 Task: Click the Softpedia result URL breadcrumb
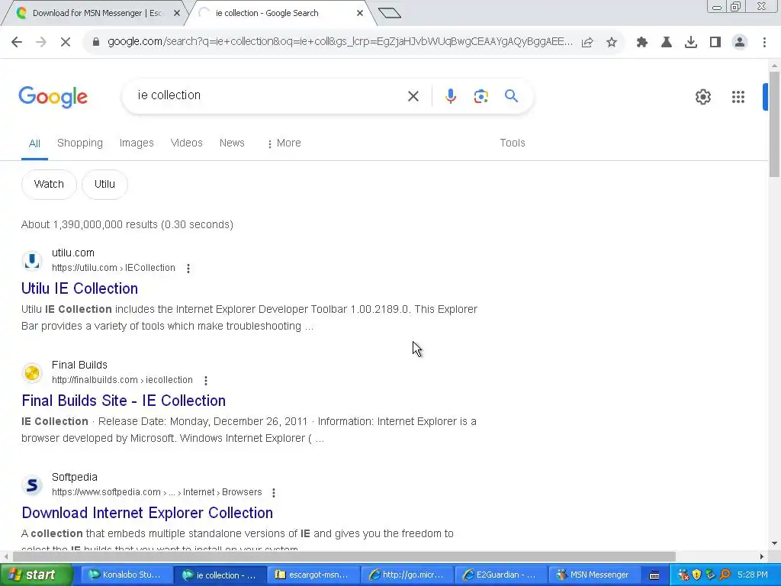tap(157, 492)
